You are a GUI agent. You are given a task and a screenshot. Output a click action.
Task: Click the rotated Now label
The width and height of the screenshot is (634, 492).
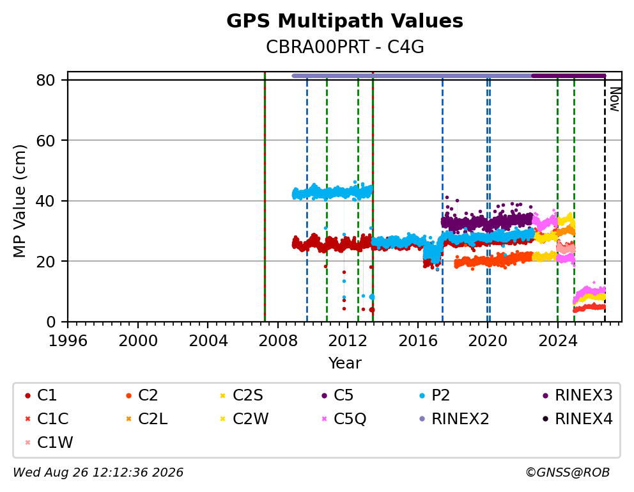tap(615, 100)
